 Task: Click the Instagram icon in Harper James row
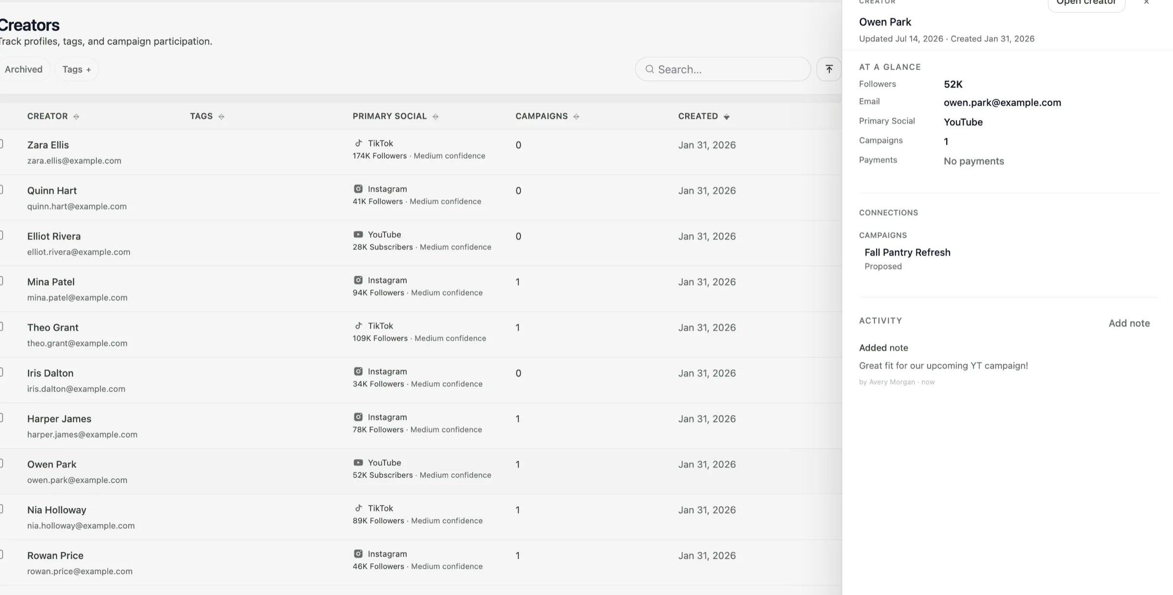pyautogui.click(x=358, y=417)
